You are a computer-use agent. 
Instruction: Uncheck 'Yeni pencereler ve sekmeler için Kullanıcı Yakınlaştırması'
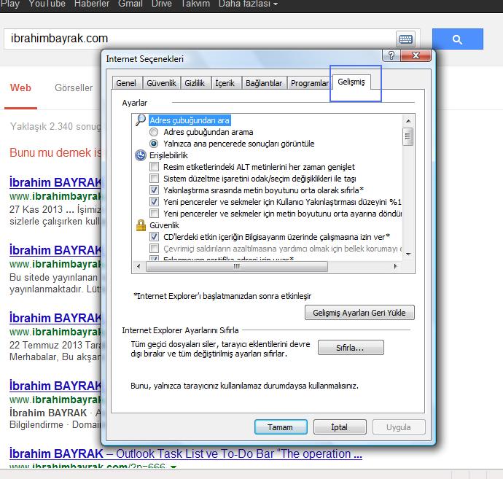point(155,202)
